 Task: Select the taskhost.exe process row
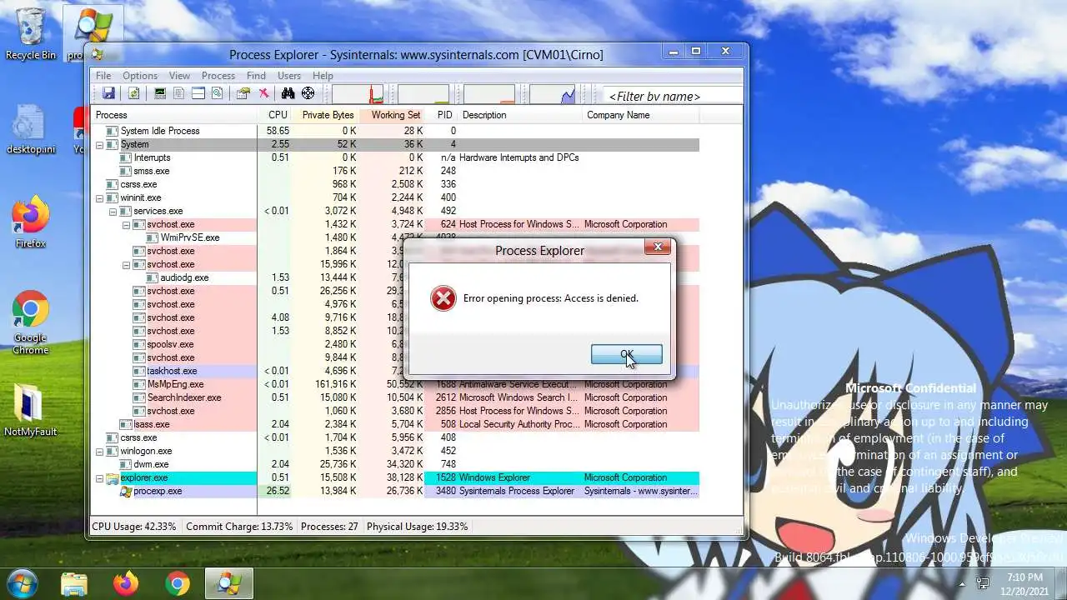click(396, 371)
